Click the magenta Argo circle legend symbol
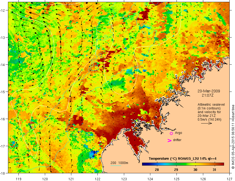This screenshot has width=235, height=181. (171, 133)
